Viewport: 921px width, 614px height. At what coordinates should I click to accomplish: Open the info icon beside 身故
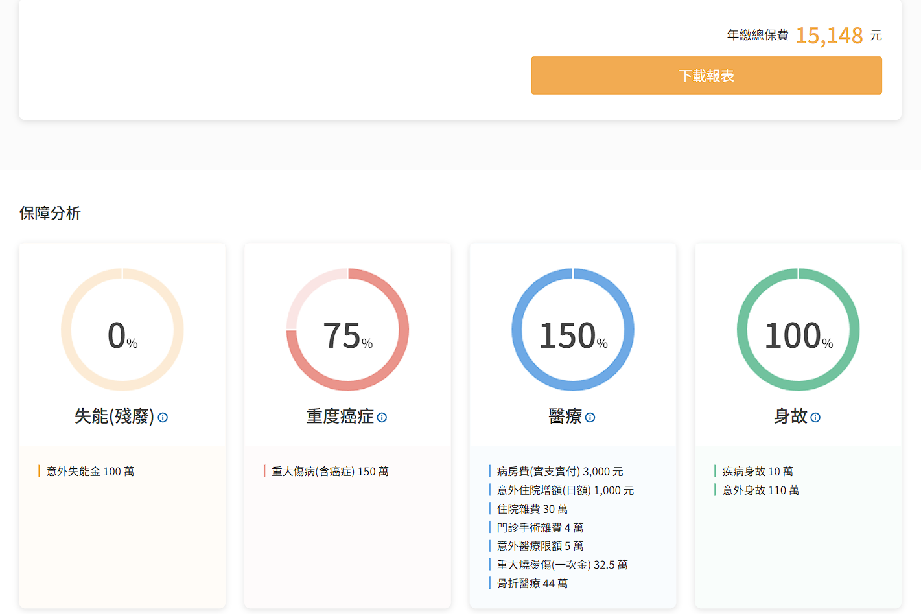point(815,418)
